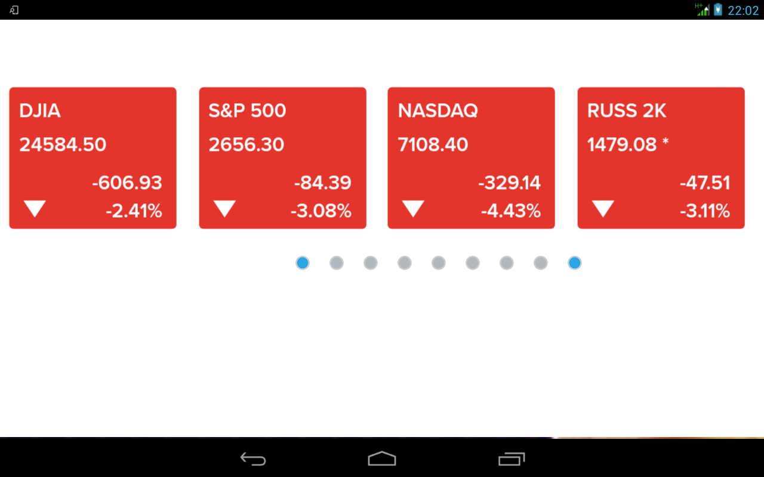Jump to the fifth page indicator dot
Viewport: 764px width, 477px height.
[439, 263]
